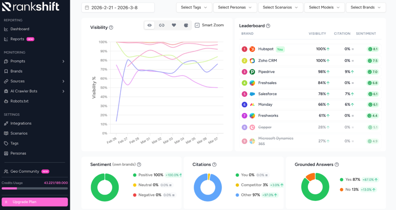Select the sentiment heart chart icon
The height and width of the screenshot is (210, 396).
click(174, 25)
